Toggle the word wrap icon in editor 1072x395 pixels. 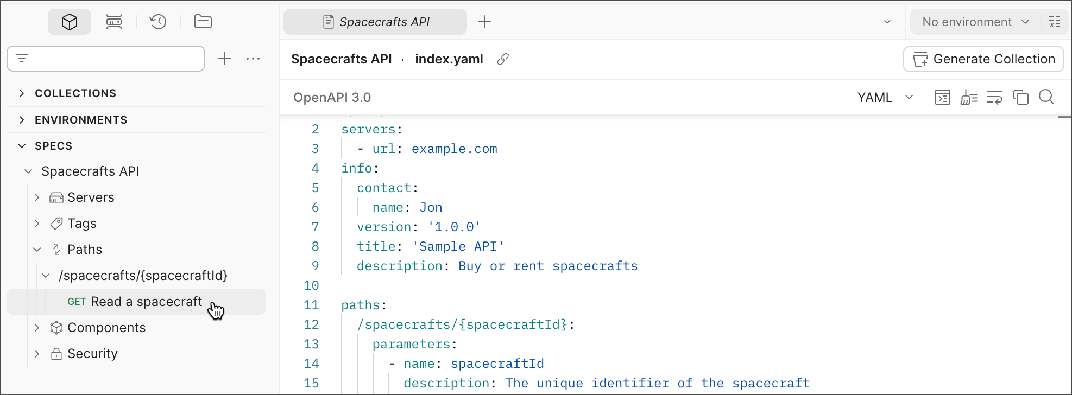tap(994, 97)
